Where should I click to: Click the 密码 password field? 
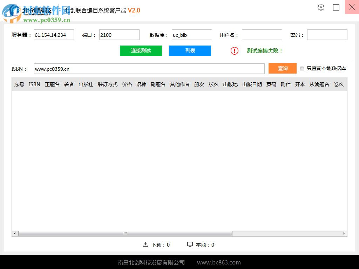click(x=327, y=35)
